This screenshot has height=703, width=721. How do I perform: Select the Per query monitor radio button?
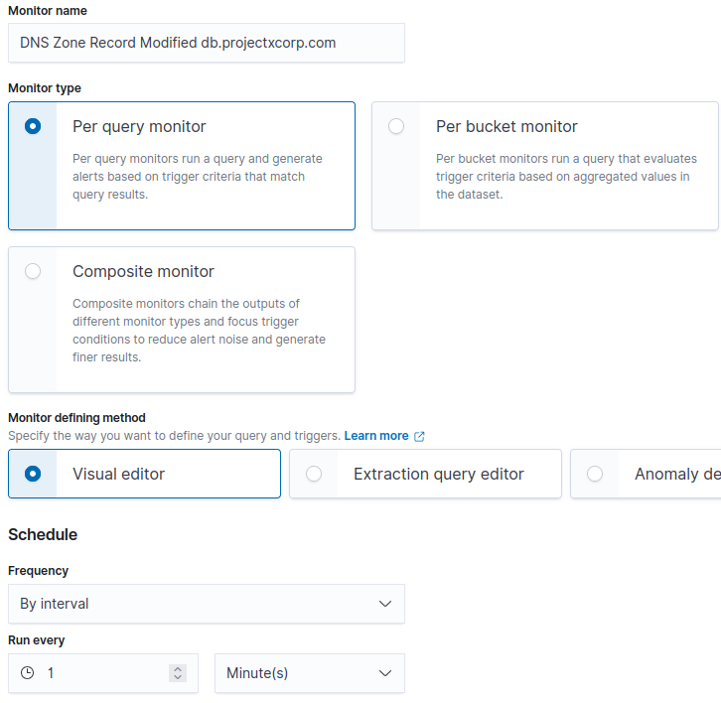tap(33, 126)
